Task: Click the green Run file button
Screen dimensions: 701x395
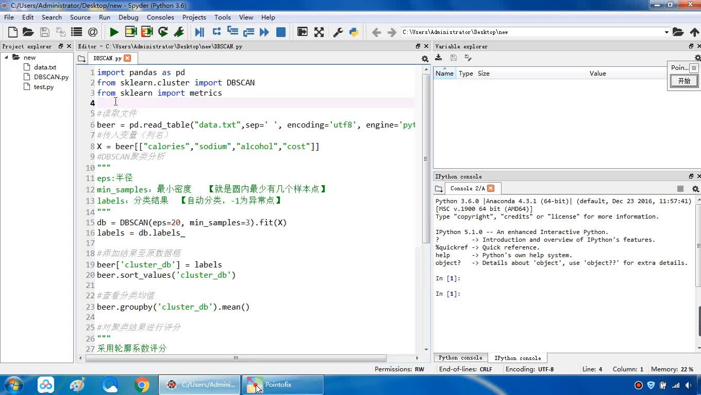Action: 114,32
